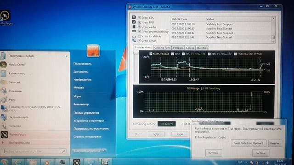Click the Stress system memory RAM icon
This screenshot has height=165, width=294.
click(134, 31)
